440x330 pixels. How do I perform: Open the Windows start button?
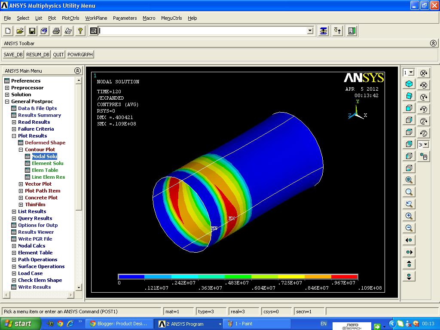(20, 324)
